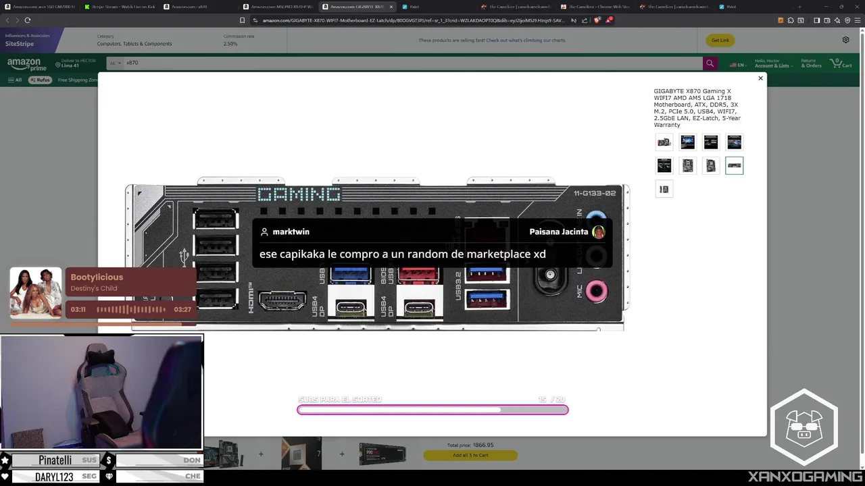The image size is (865, 486).
Task: Click the SiteStripe Get Link button
Action: (x=720, y=40)
